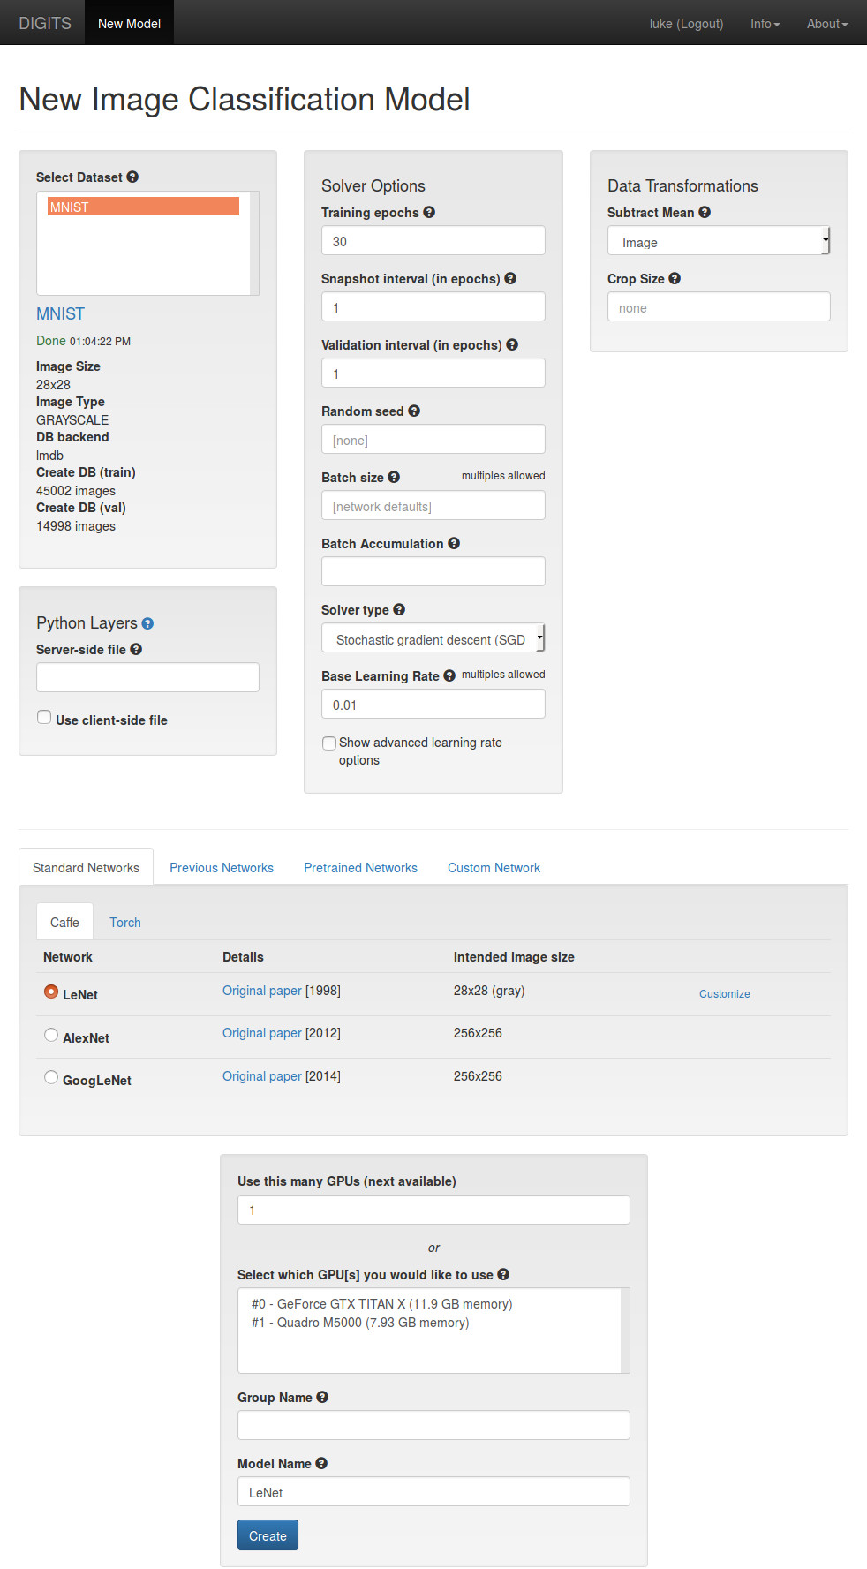Click the GPU selection list scrollbar
Screen dimensions: 867x1569
click(625, 1330)
